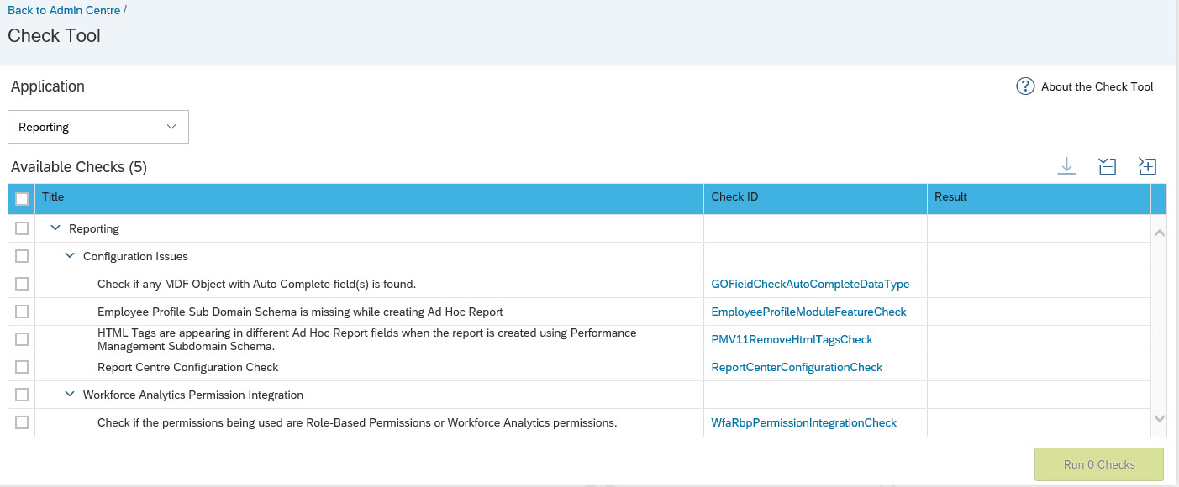Collapse the Reporting tree node

point(55,228)
